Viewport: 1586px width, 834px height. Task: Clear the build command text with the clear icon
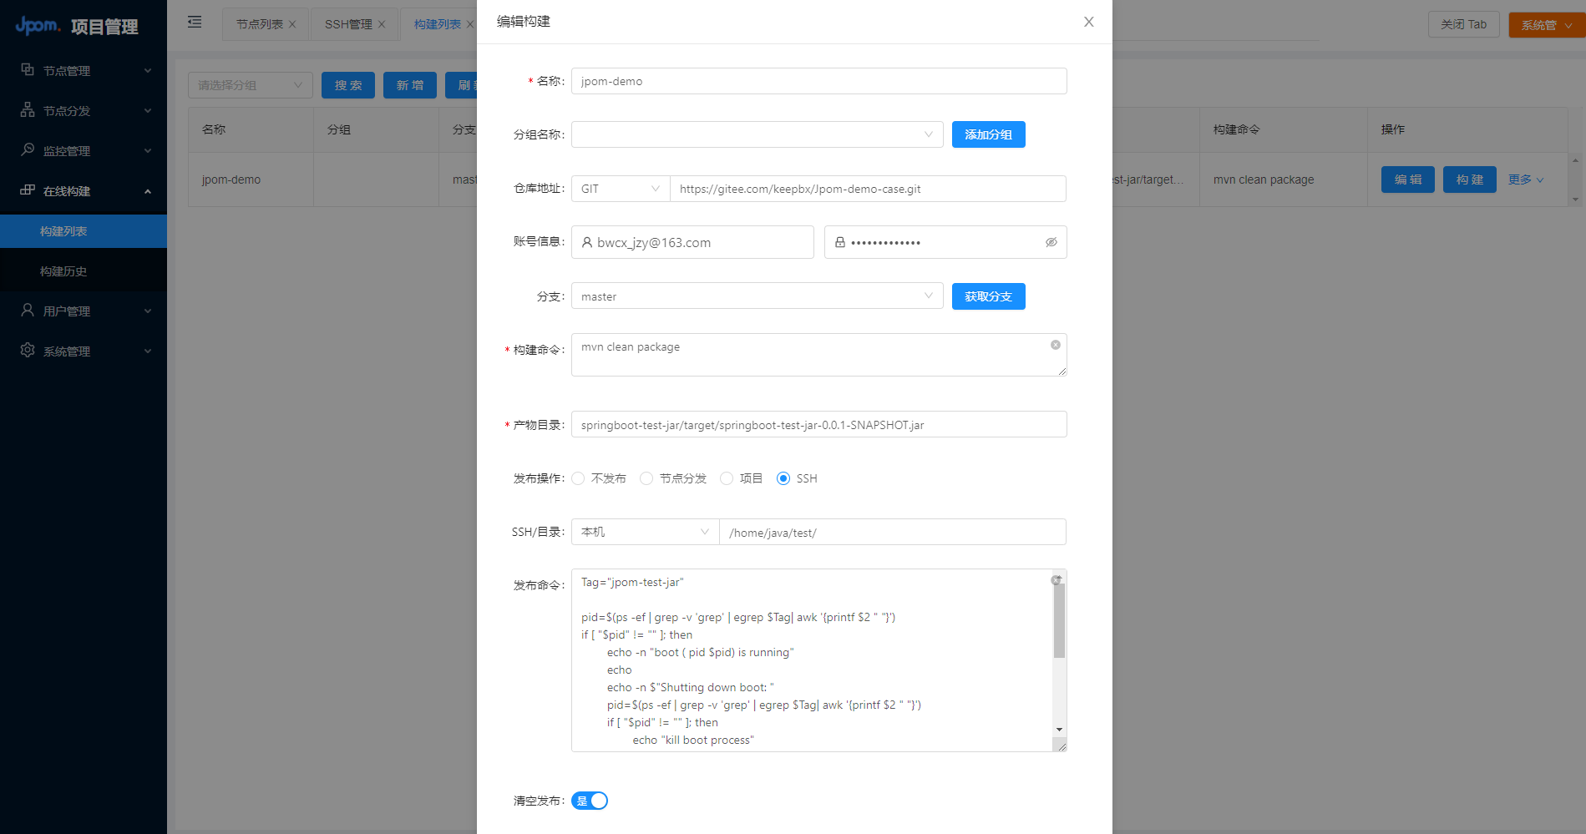1055,345
